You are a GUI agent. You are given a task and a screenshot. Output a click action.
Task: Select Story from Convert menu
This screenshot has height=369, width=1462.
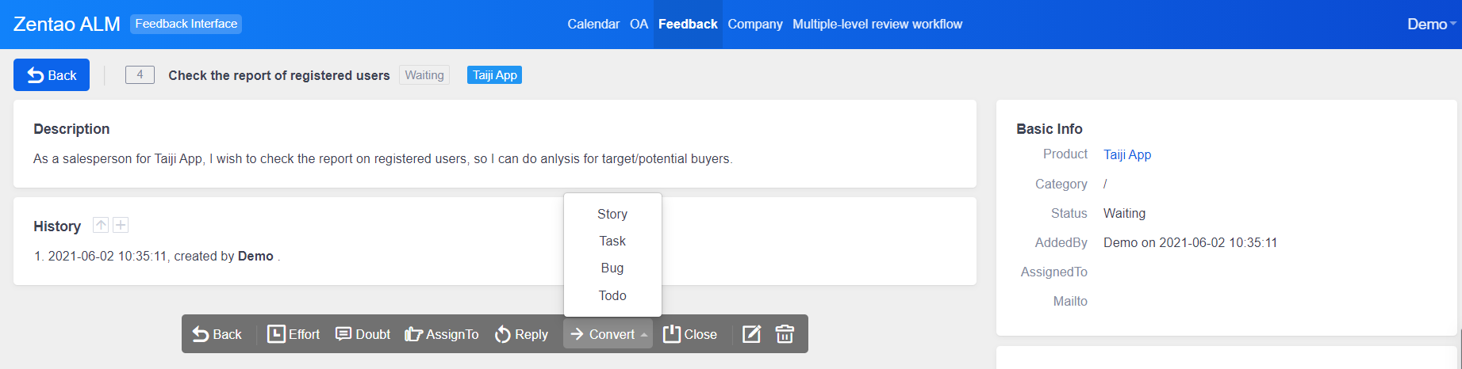tap(612, 214)
